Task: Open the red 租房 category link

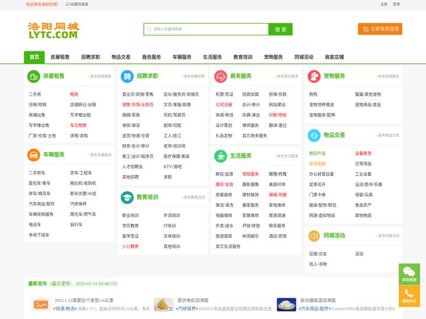Action: pyautogui.click(x=74, y=95)
